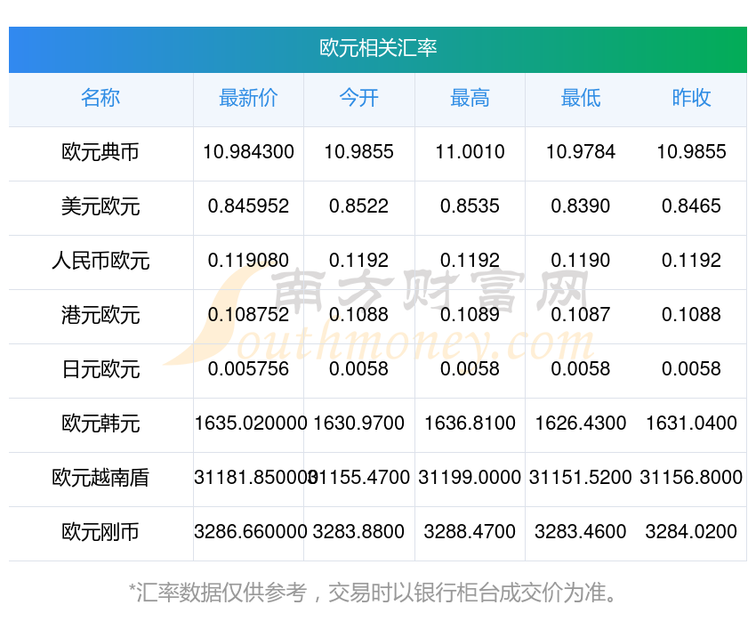Select highest value 11.0010
The image size is (756, 621).
(470, 152)
